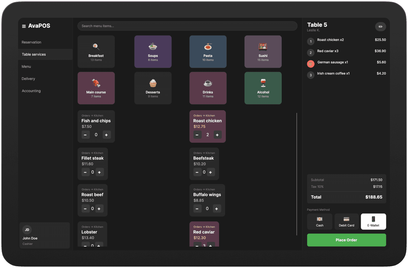Select Cash as payment method

pyautogui.click(x=320, y=221)
